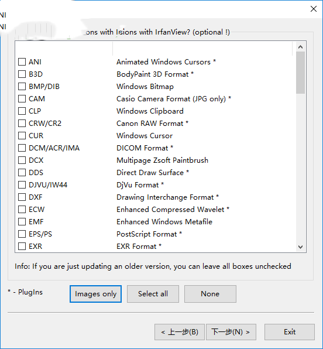The height and width of the screenshot is (349, 323).
Task: Click the "Windows Cursor" description
Action: pos(145,135)
